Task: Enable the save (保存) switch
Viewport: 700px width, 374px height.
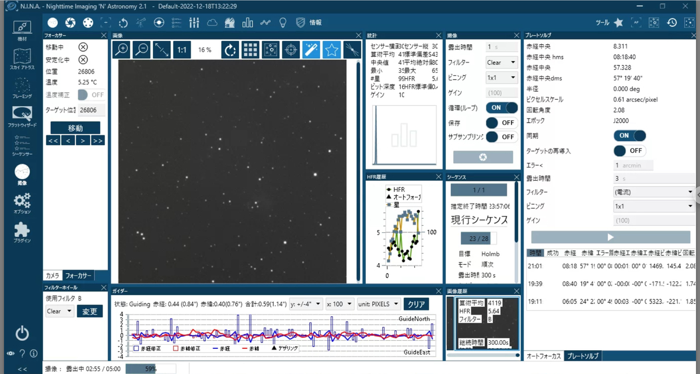Action: 502,123
